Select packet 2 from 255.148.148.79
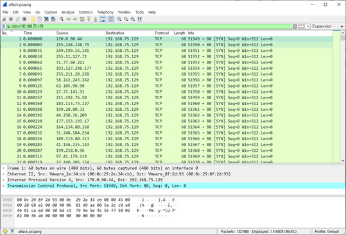This screenshot has height=235, width=346. [167, 45]
